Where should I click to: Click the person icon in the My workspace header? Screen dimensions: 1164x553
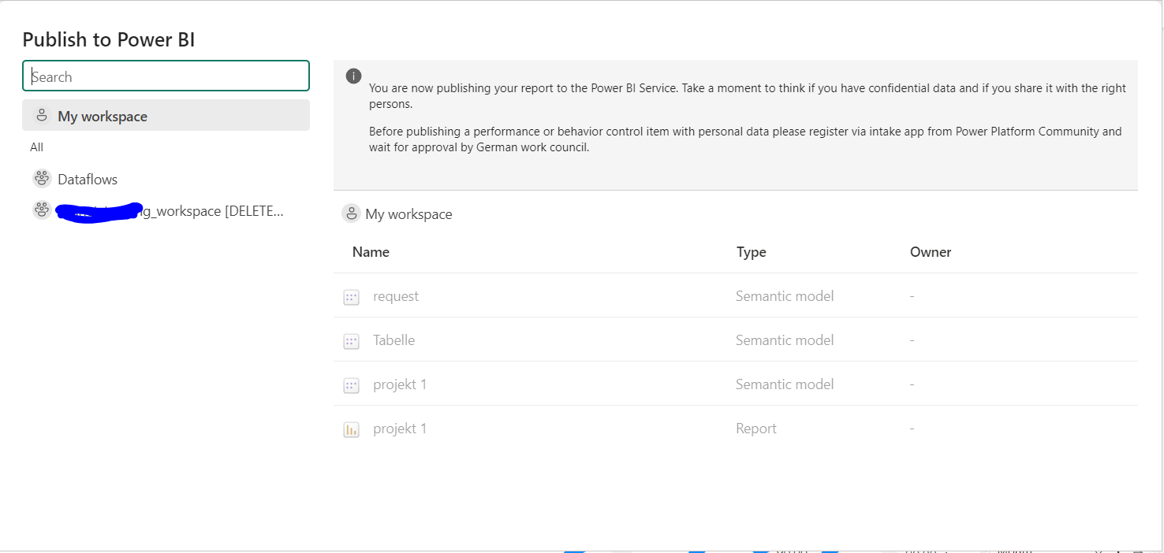click(x=351, y=213)
